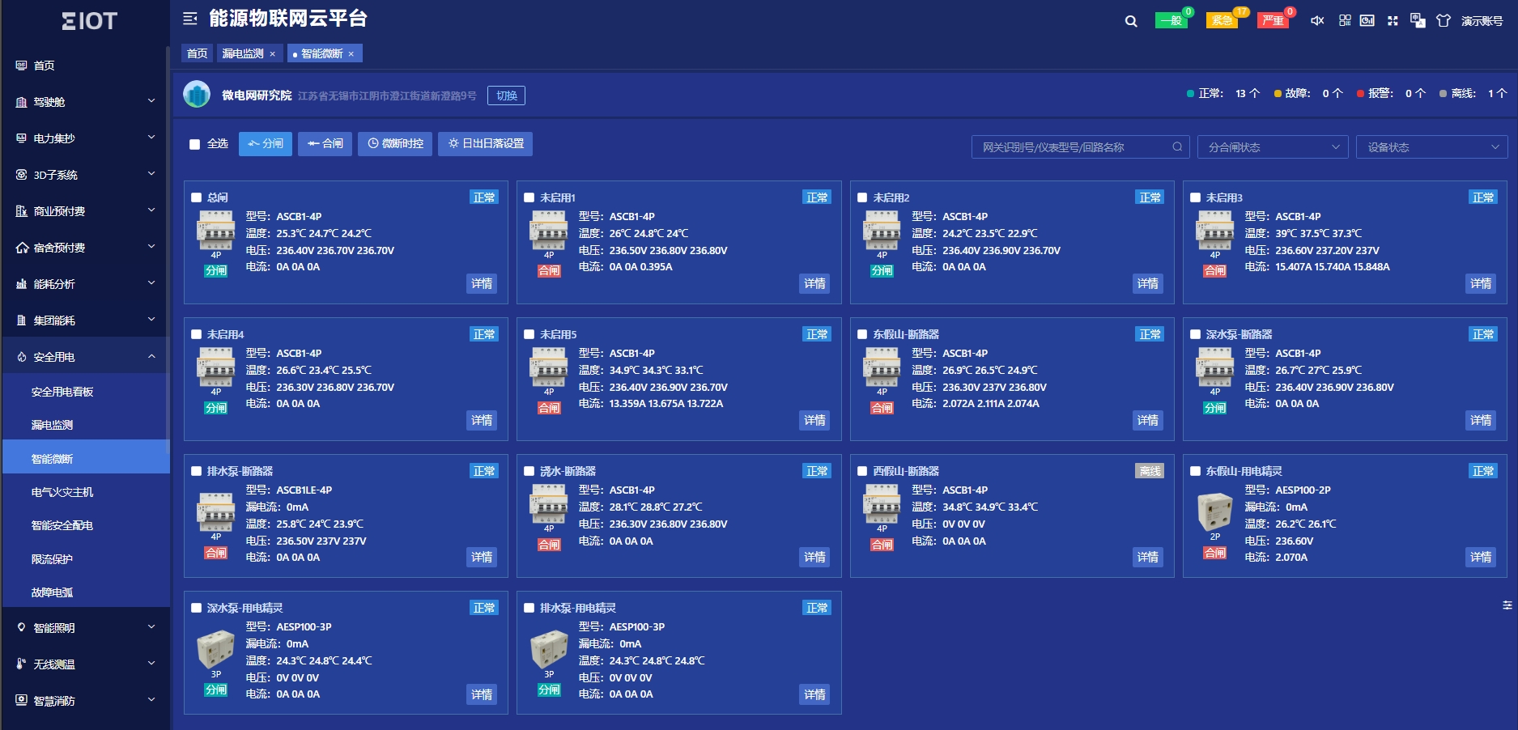Click the muted sound speaker icon
Screen dimensions: 1518x730
point(1317,21)
